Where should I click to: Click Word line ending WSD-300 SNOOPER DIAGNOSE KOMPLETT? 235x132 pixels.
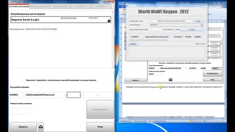(x=174, y=87)
